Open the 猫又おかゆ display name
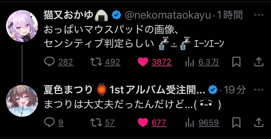271x139 pixels. point(68,15)
